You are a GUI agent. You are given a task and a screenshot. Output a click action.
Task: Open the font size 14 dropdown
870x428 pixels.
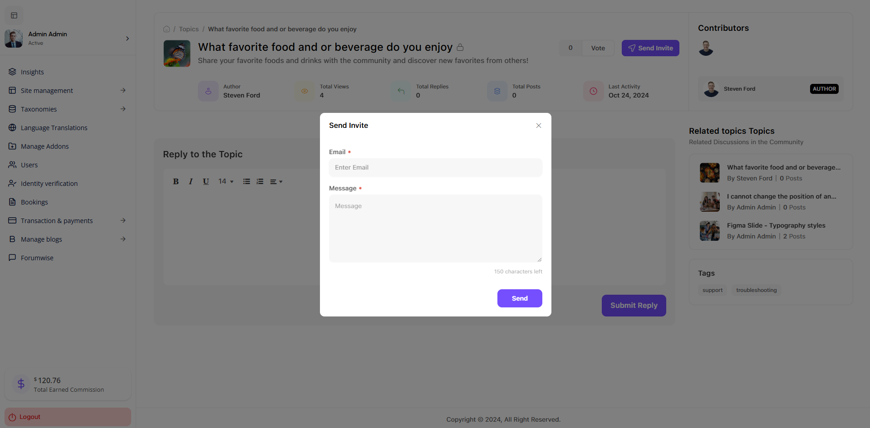coord(226,181)
